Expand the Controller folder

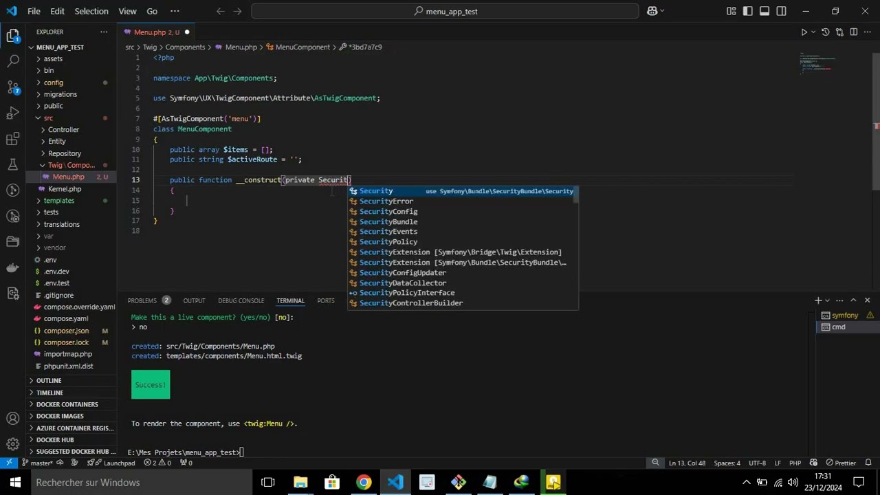[x=63, y=130]
